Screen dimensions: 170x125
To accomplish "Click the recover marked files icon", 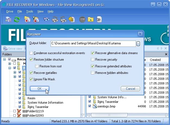I will coord(36,19).
